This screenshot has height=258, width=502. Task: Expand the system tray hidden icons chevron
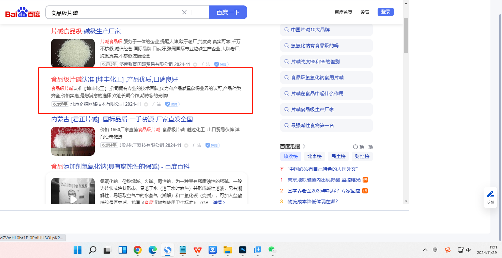click(x=425, y=250)
